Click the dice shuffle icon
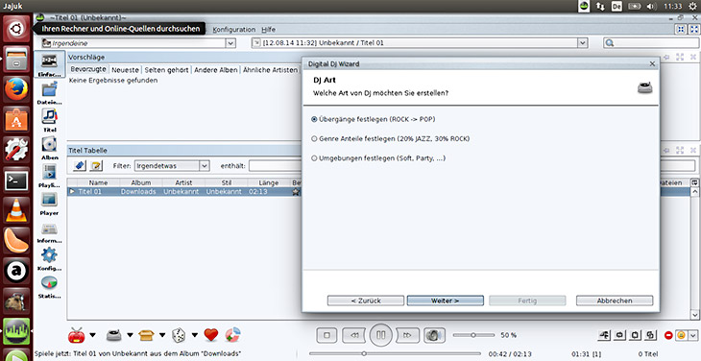The image size is (701, 361). [179, 335]
